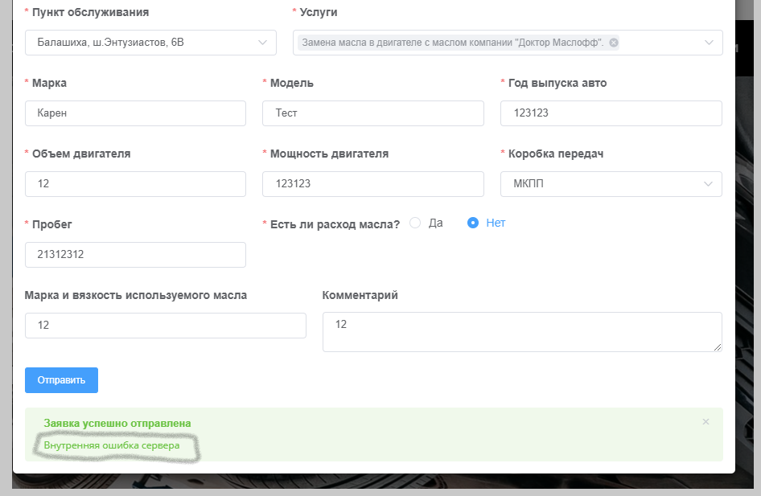Click the 'Есть ли расход масла?' label
The height and width of the screenshot is (496, 761).
tap(335, 224)
